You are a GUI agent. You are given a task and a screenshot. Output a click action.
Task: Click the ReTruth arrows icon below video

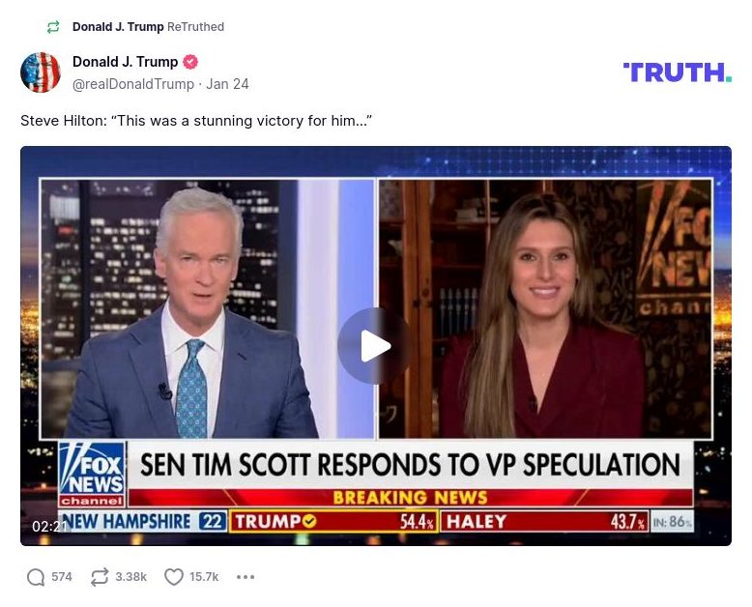tap(100, 577)
